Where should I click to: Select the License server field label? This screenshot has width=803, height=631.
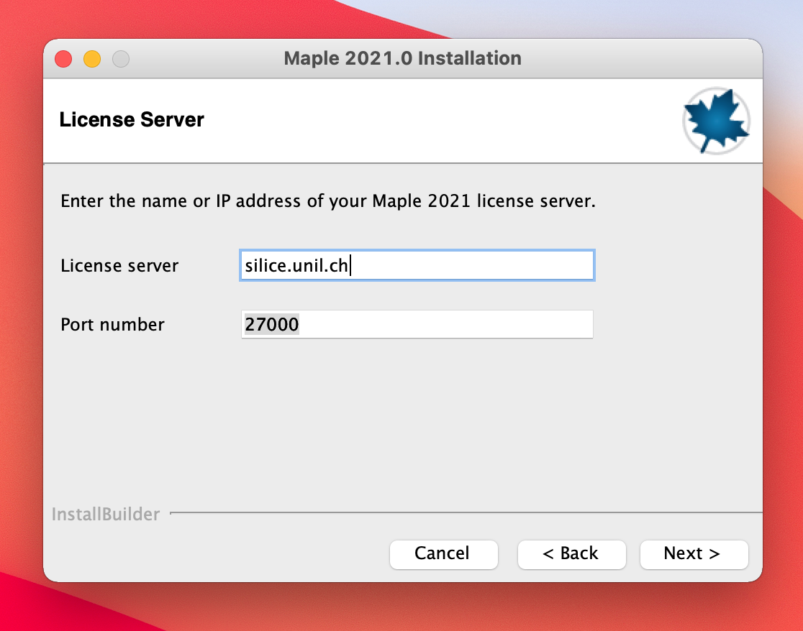pos(119,266)
